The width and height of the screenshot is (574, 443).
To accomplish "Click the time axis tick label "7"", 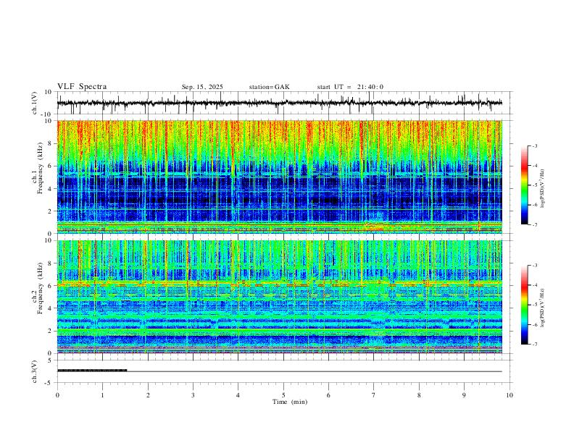I will (374, 395).
